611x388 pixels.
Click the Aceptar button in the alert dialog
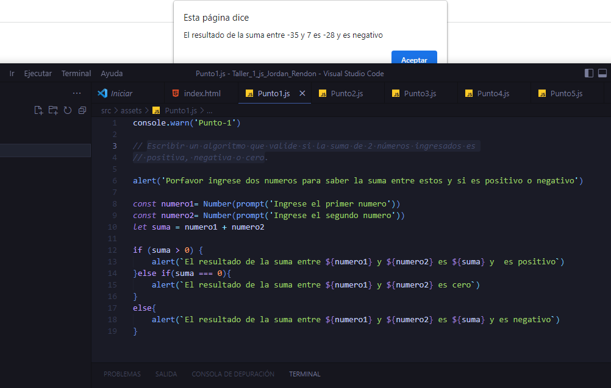click(x=414, y=57)
